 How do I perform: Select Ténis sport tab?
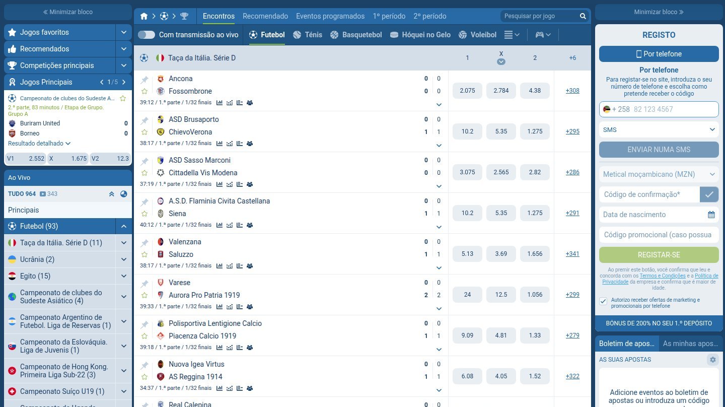click(x=308, y=35)
